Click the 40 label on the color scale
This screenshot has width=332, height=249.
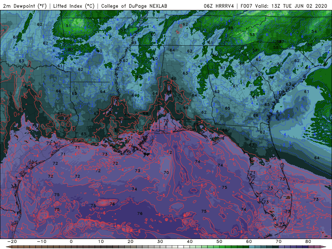point(190,242)
